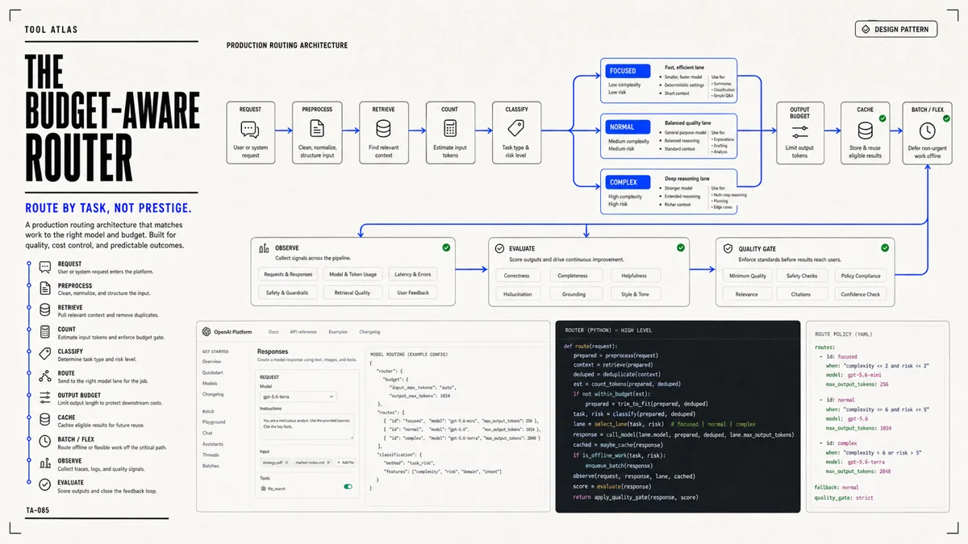Click the green check badge on the Observe panel
The image size is (968, 544).
(446, 248)
